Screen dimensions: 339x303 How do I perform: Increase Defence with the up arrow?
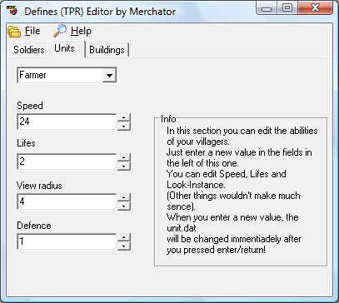(x=124, y=237)
